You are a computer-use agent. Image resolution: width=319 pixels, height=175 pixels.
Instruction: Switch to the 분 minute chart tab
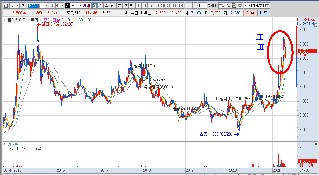[x=119, y=5]
